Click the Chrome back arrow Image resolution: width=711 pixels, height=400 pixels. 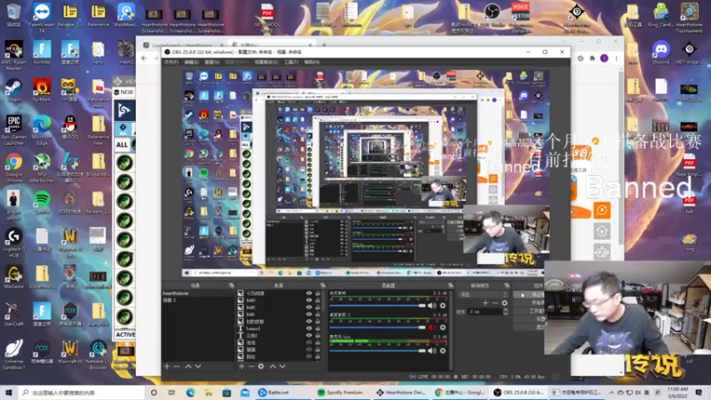(144, 59)
